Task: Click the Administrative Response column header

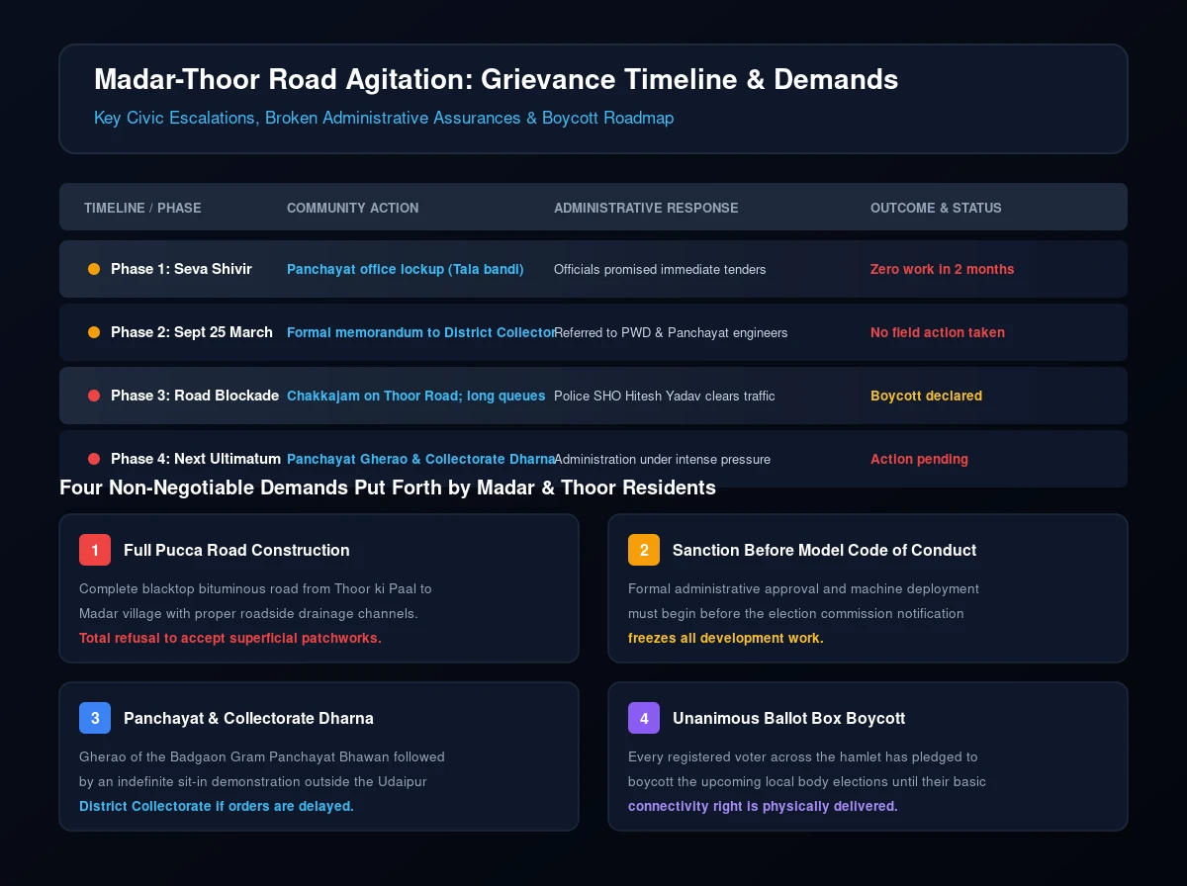Action: [646, 208]
